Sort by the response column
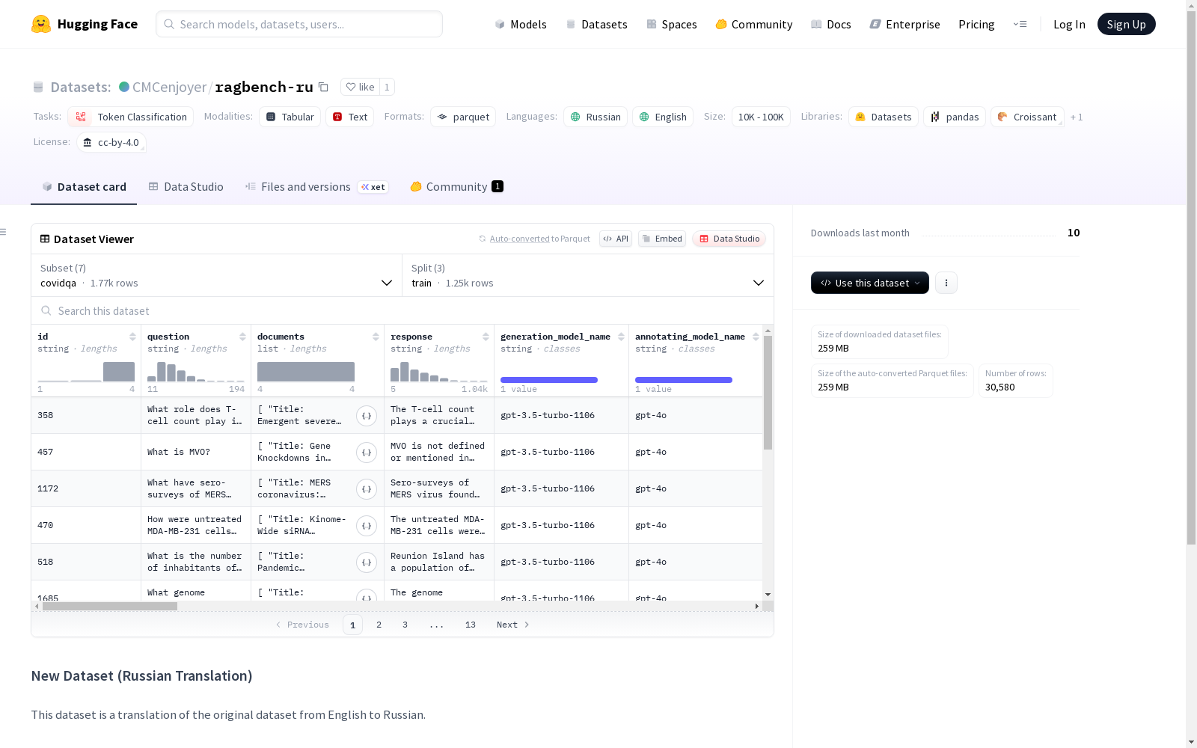1197x748 pixels. click(x=486, y=337)
